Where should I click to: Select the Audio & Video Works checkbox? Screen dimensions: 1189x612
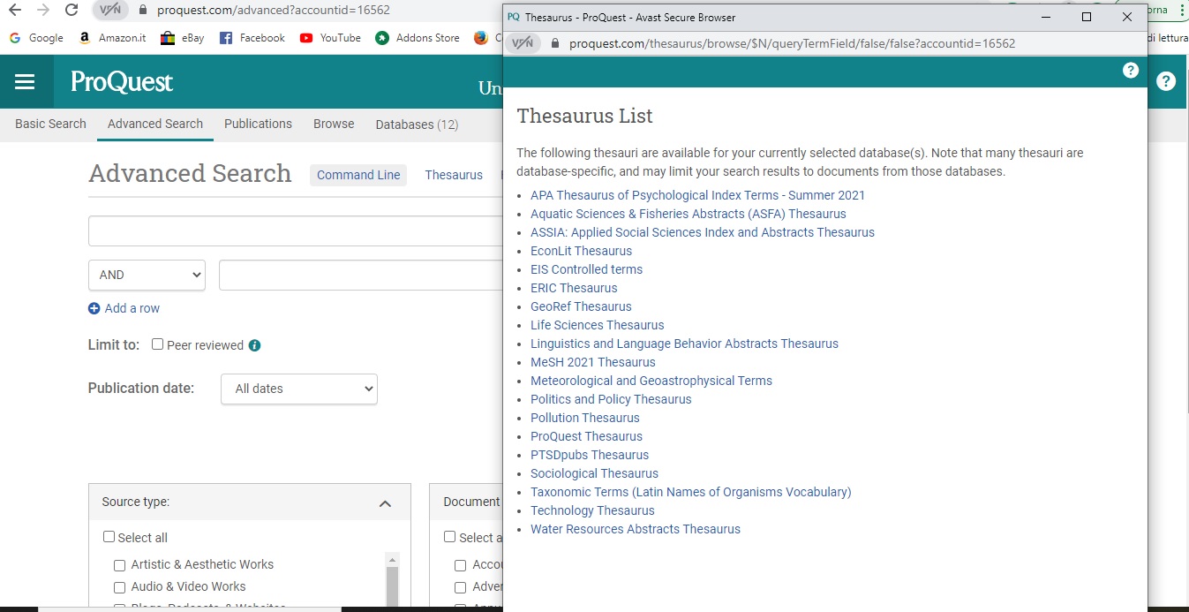(119, 586)
